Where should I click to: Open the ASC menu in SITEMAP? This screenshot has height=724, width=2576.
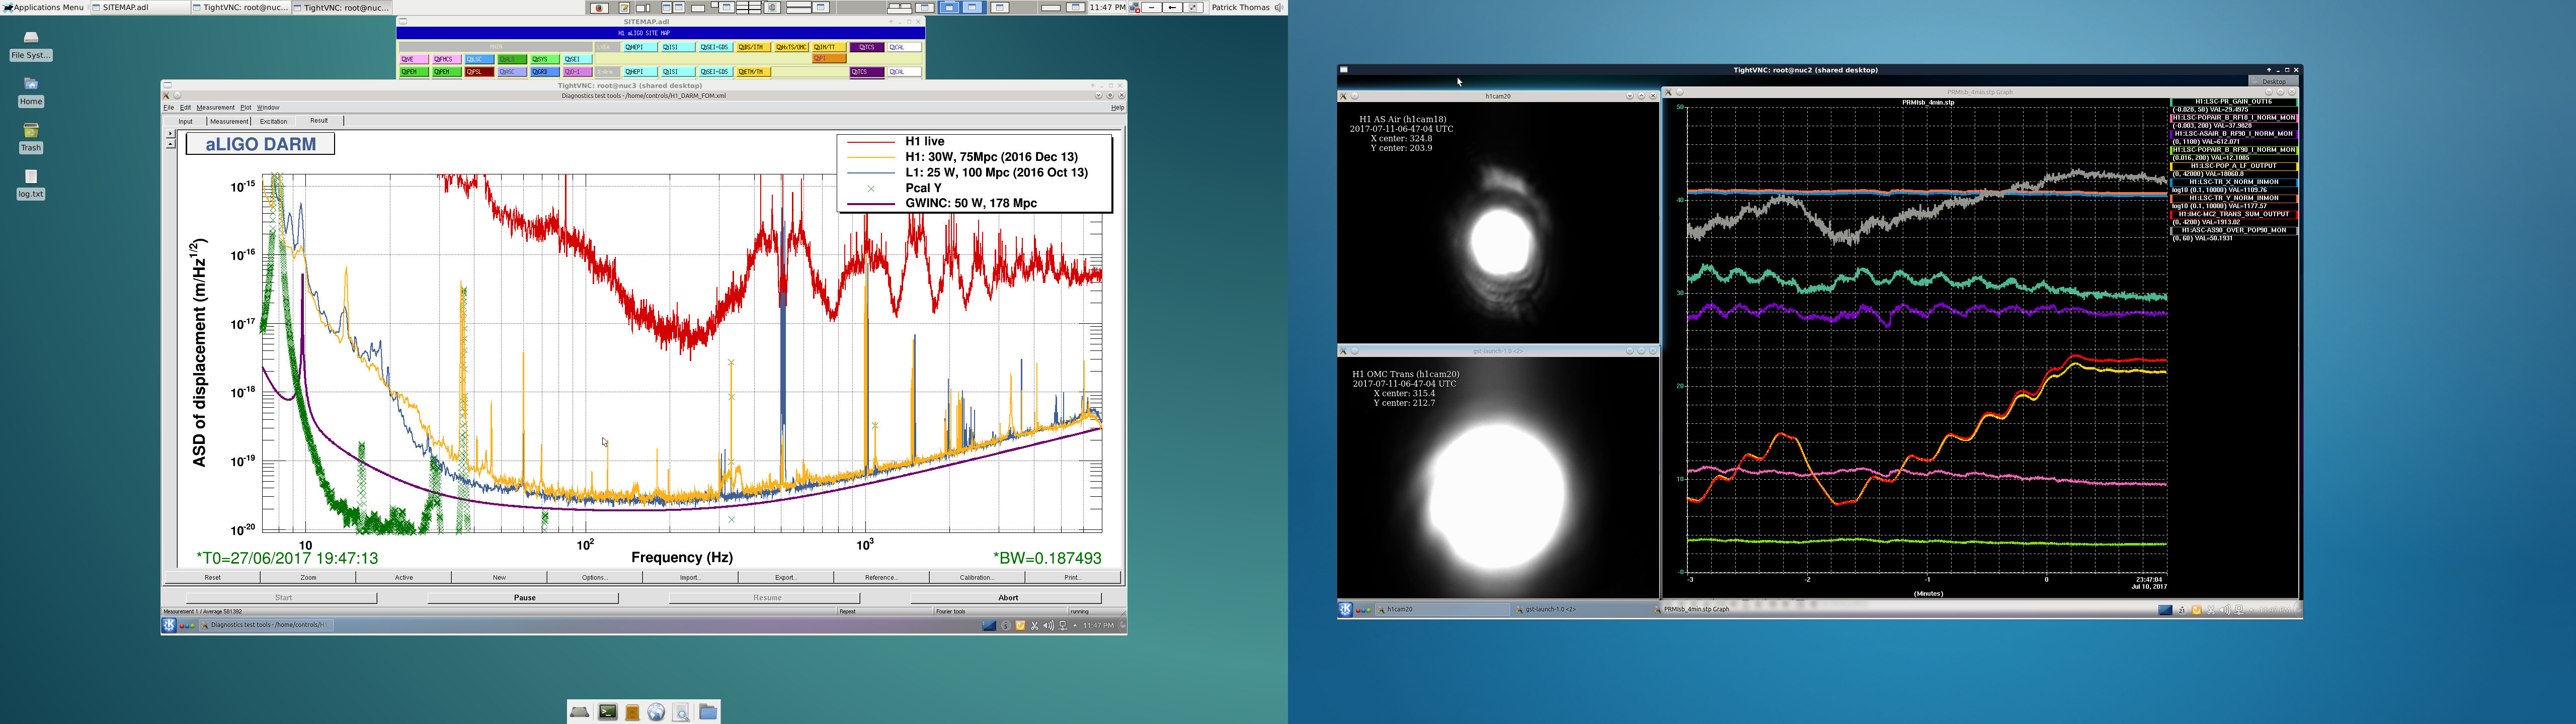(511, 72)
